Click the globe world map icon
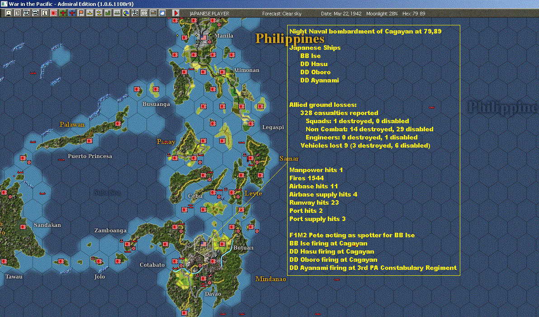 pyautogui.click(x=126, y=13)
